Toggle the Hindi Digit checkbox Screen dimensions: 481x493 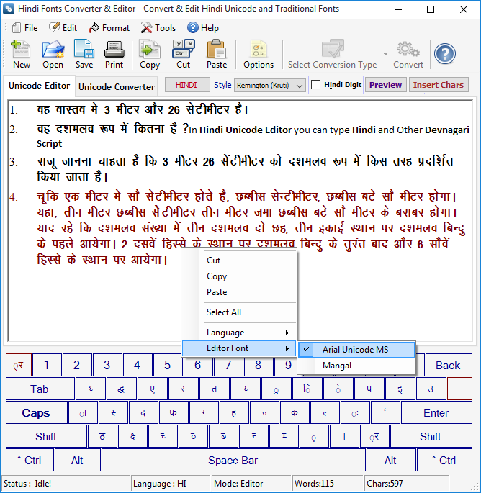[315, 85]
